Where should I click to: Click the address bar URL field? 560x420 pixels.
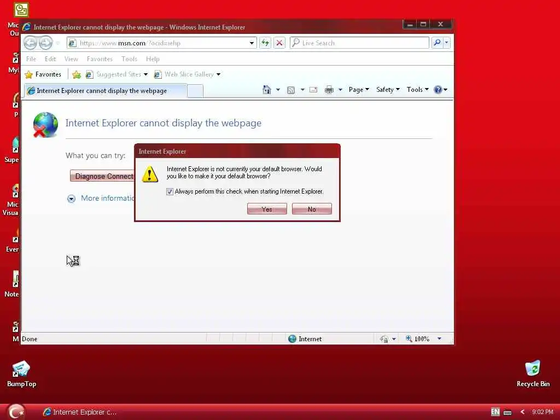(x=162, y=43)
